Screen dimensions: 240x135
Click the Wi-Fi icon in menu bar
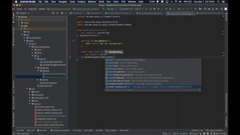click(176, 1)
